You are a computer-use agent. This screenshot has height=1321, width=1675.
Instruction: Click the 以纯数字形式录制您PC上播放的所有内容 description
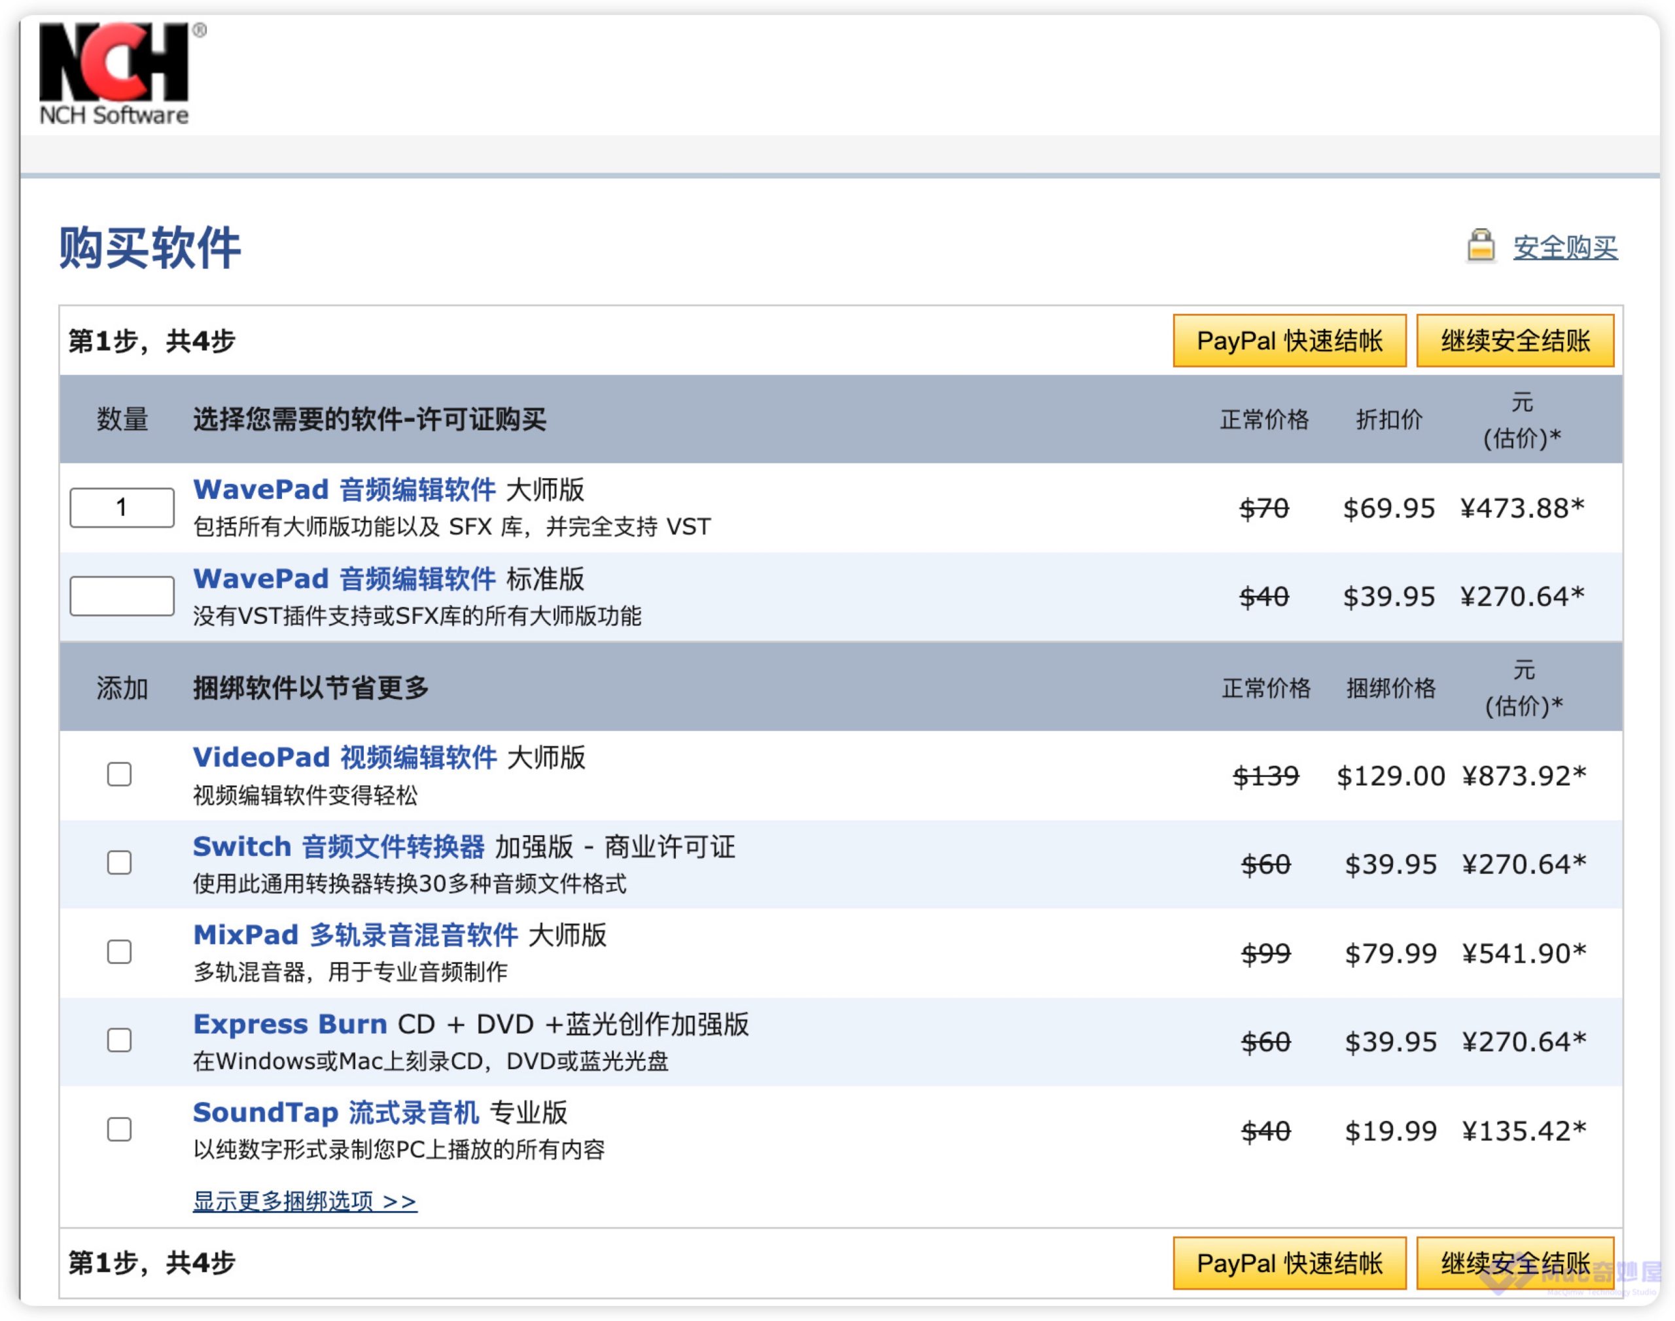(398, 1149)
